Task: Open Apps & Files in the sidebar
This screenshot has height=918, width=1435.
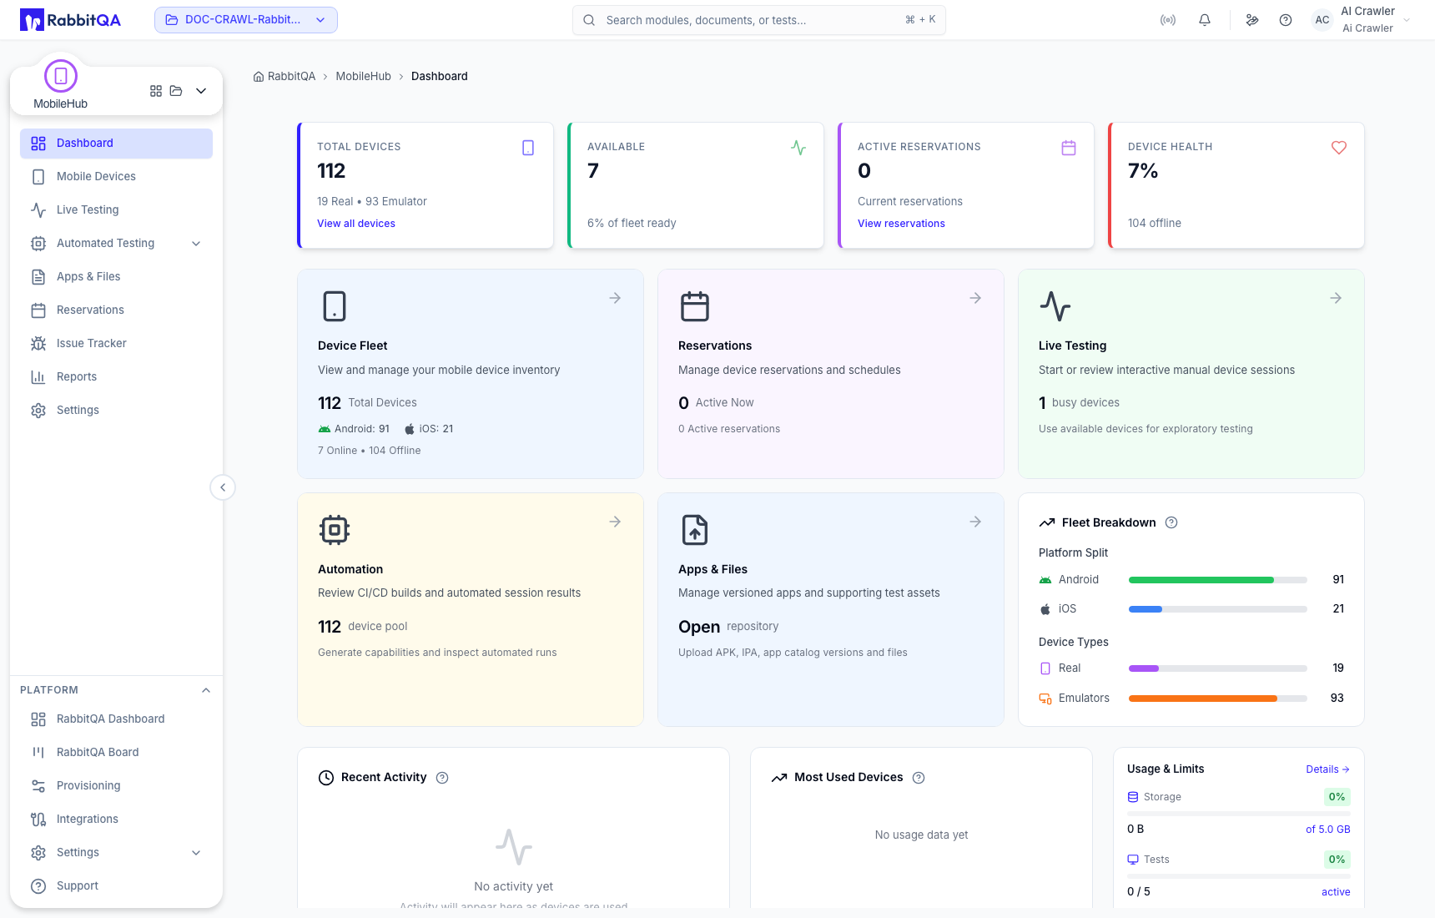Action: pyautogui.click(x=116, y=277)
